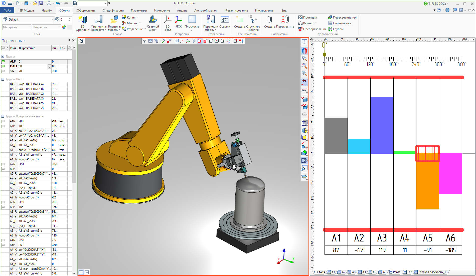Select the Плоскость workplane tool
This screenshot has width=476, height=276.
(192, 23)
